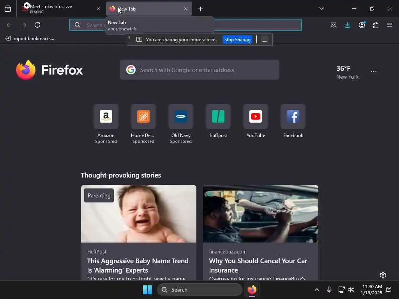The width and height of the screenshot is (399, 299).
Task: Open the Firefox View icon
Action: pos(8,9)
